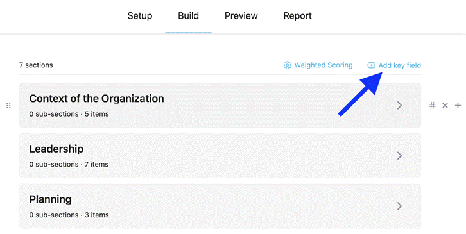Viewport: 466px width, 234px height.
Task: Click the Leadership 7 items subtitle
Action: [69, 164]
